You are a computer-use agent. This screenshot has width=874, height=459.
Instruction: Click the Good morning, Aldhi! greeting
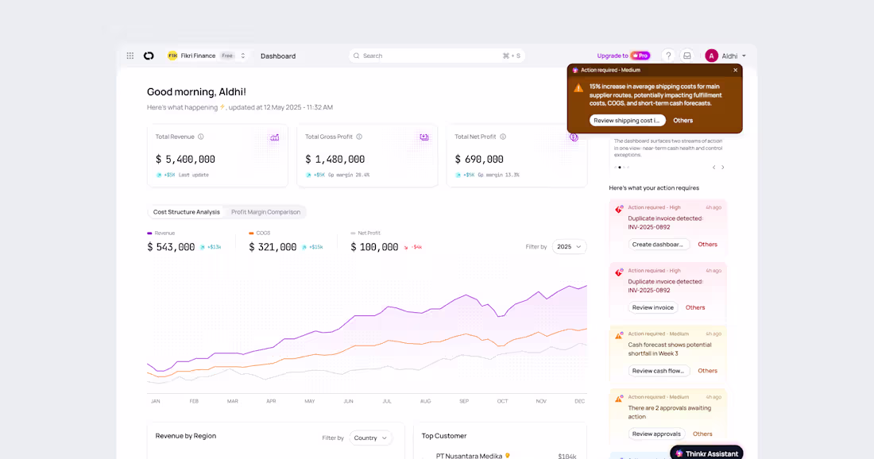pos(196,92)
